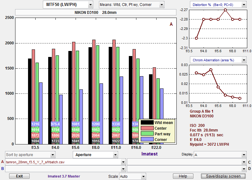
Task: Open the Display A dropdown
Action: click(220, 155)
